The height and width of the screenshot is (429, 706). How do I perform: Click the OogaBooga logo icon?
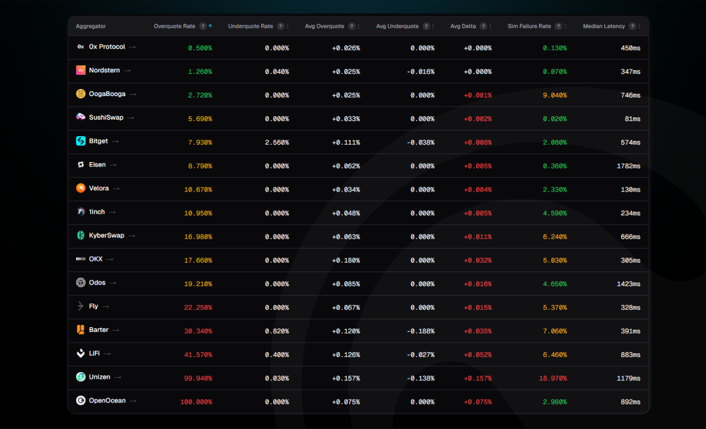(81, 94)
